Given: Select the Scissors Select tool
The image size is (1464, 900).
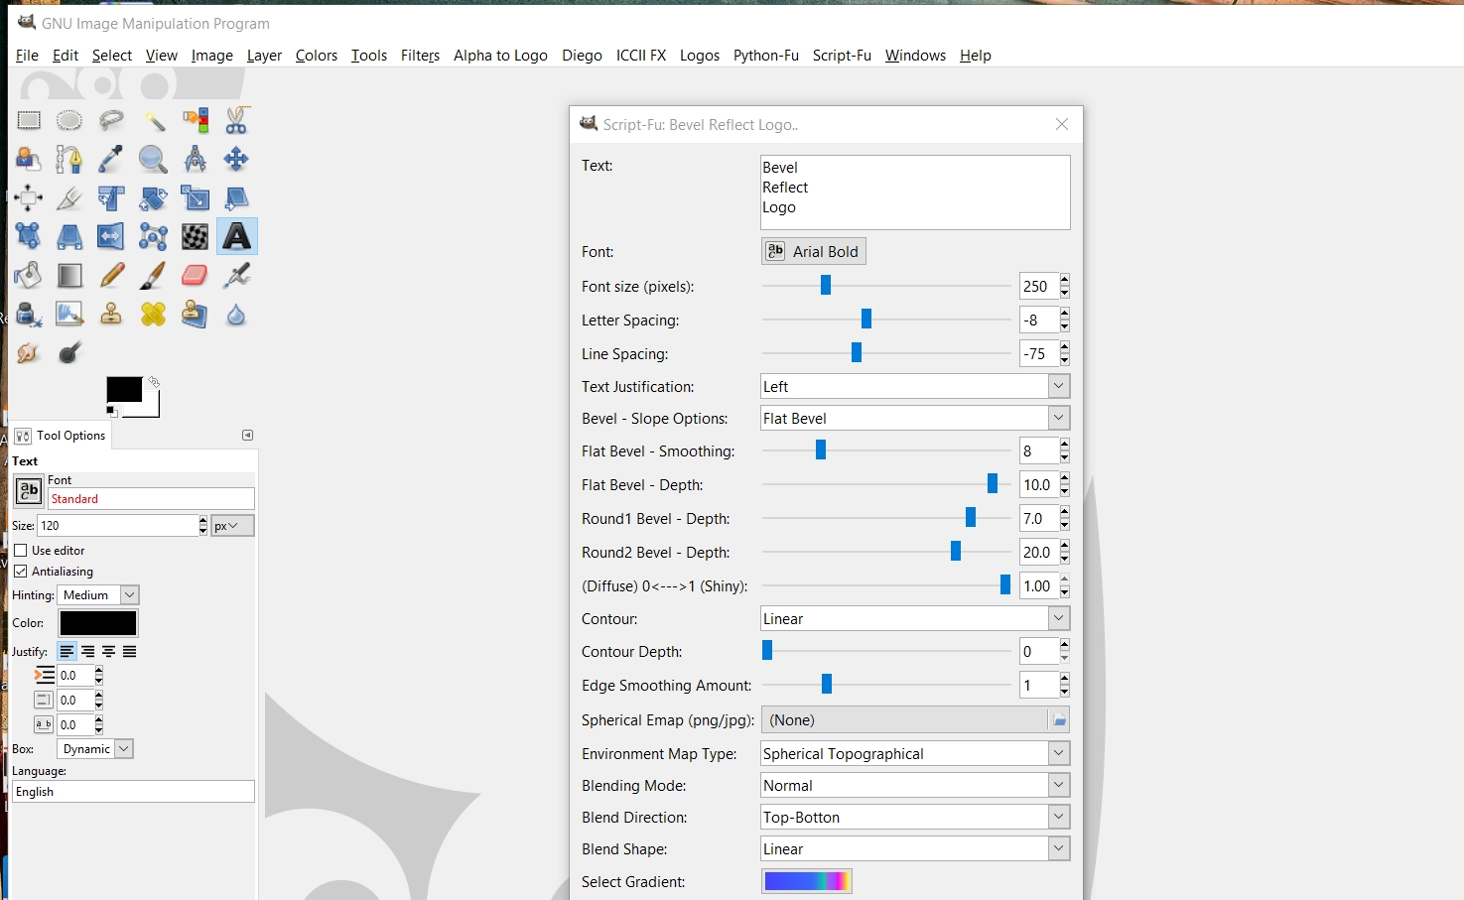Looking at the screenshot, I should point(236,120).
